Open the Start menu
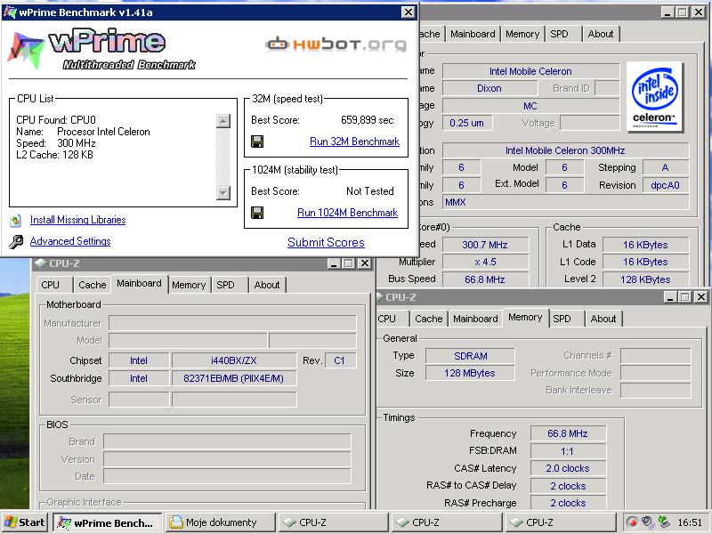712x534 pixels. click(25, 522)
